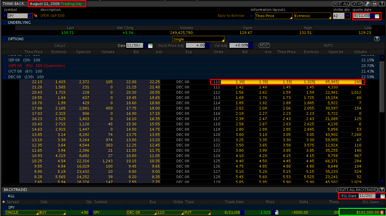Screen dimensions: 386x216
Task: Click the detach window icon
Action: click(x=367, y=4)
